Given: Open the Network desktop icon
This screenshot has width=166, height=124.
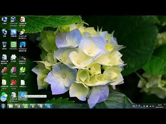Looking at the screenshot, I should pyautogui.click(x=4, y=33).
